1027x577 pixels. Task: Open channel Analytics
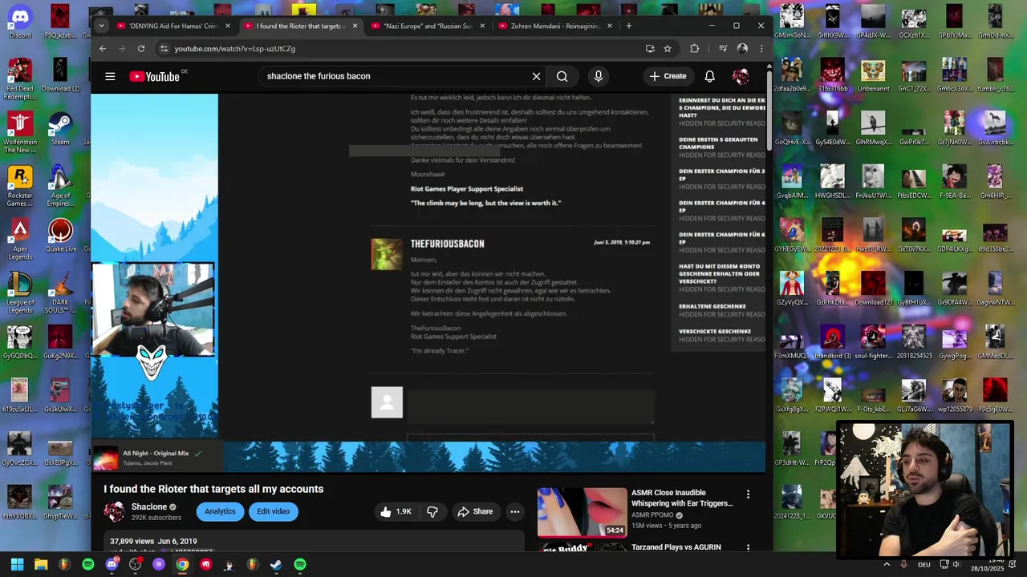coord(220,511)
